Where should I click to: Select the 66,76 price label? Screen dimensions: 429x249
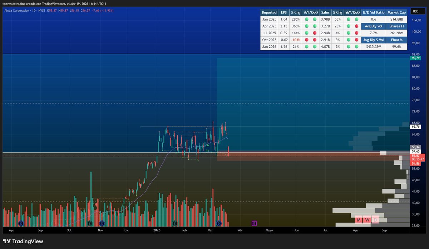pos(416,127)
